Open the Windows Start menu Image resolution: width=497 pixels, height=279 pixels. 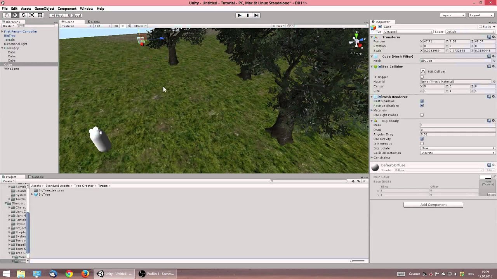(x=6, y=274)
